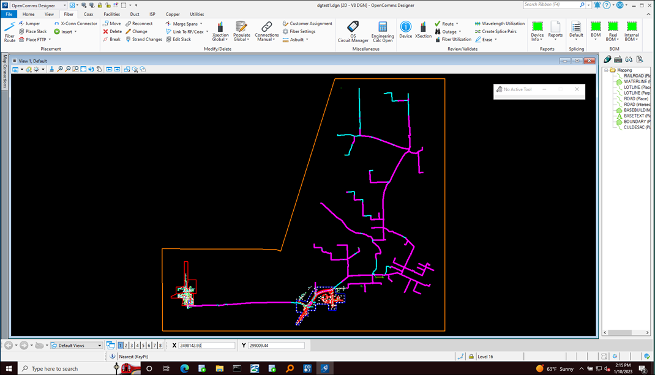Click the Fiber Settings button
This screenshot has width=655, height=375.
(x=299, y=31)
